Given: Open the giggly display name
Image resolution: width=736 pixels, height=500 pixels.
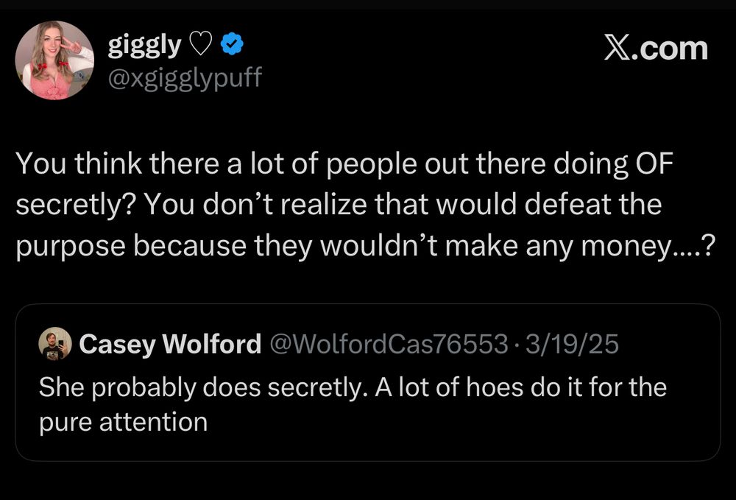Looking at the screenshot, I should click(x=144, y=46).
